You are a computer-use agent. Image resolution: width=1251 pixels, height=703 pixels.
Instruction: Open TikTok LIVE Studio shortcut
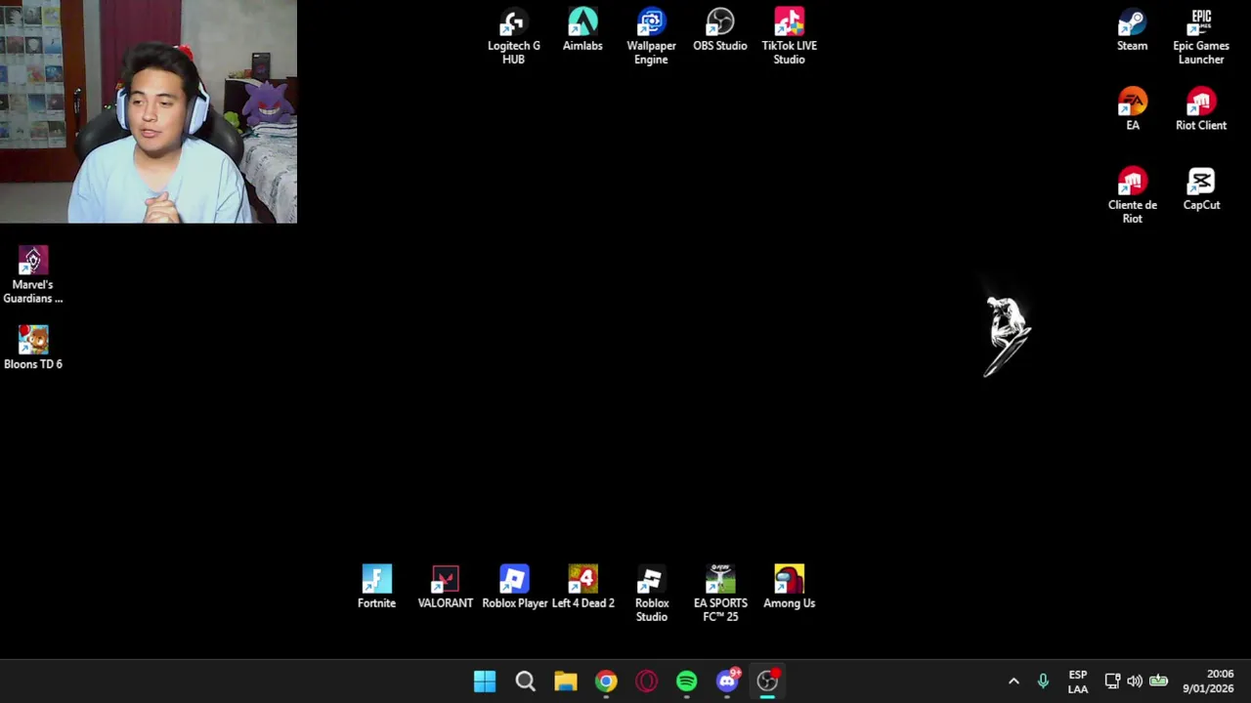click(x=790, y=36)
